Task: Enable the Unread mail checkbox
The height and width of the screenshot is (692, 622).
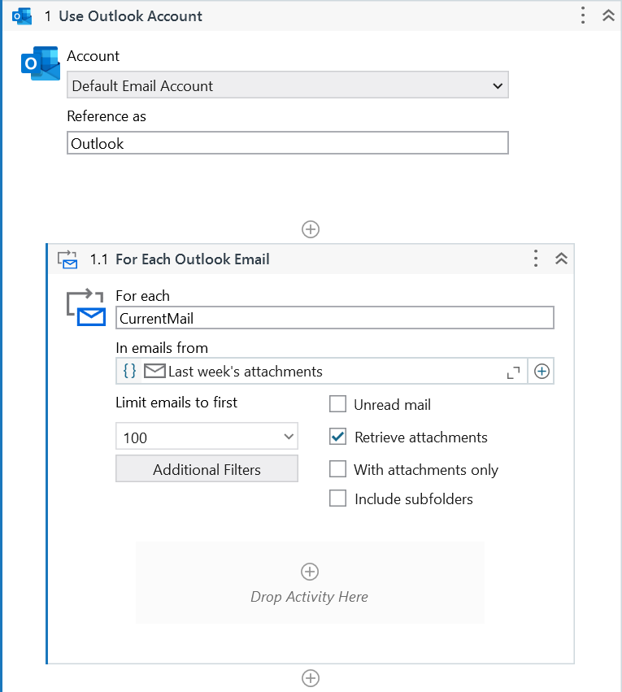Action: click(338, 404)
